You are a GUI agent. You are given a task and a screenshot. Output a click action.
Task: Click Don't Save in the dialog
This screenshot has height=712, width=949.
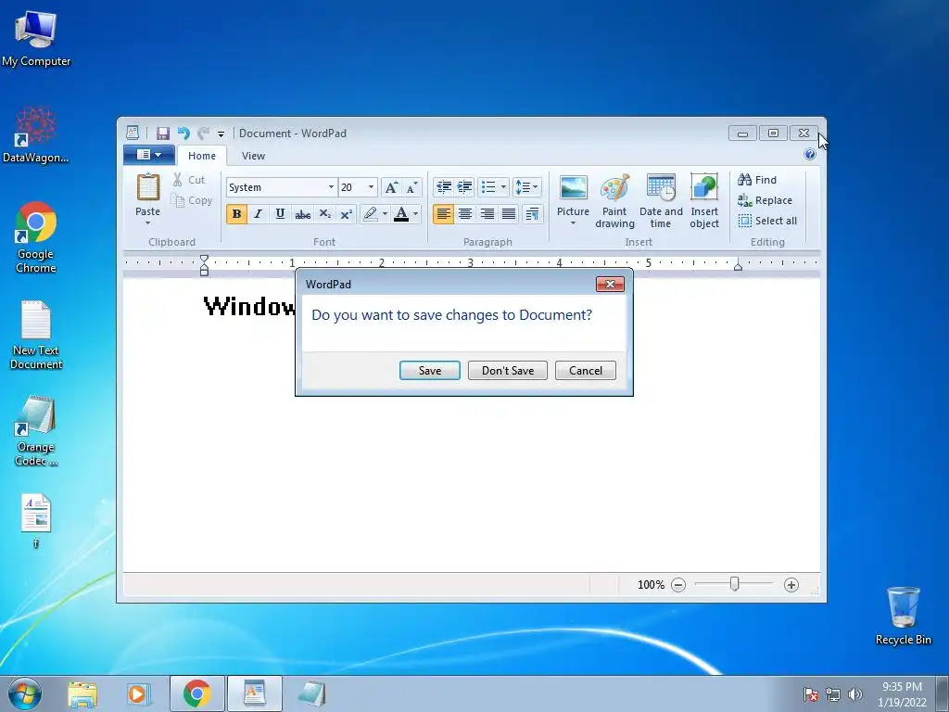(508, 371)
